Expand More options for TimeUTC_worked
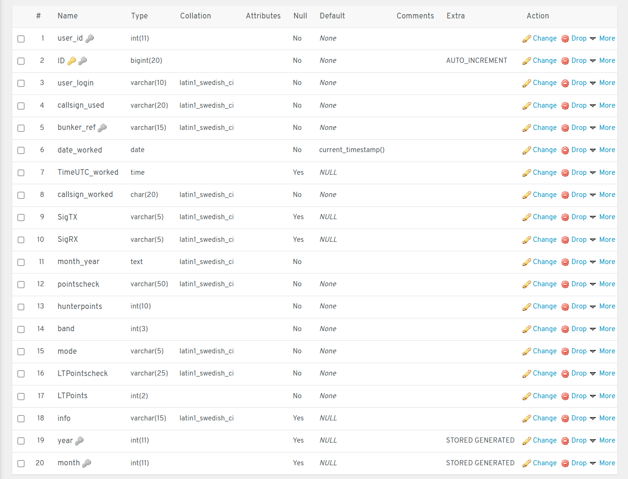Screen dimensions: 628x479 (x=603, y=172)
